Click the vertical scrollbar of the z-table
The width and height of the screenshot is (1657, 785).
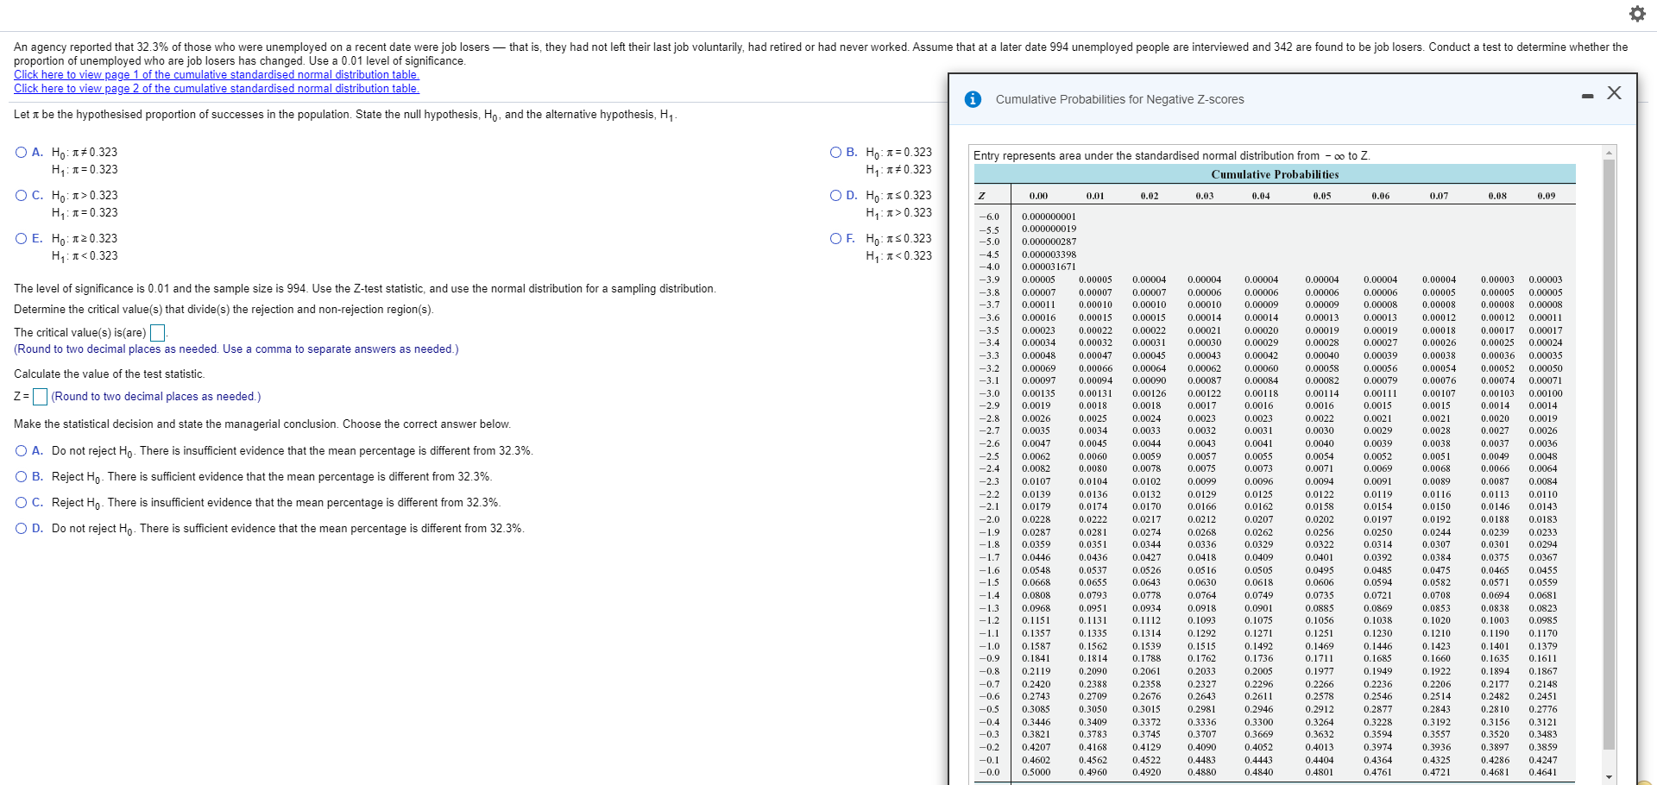[x=1608, y=431]
